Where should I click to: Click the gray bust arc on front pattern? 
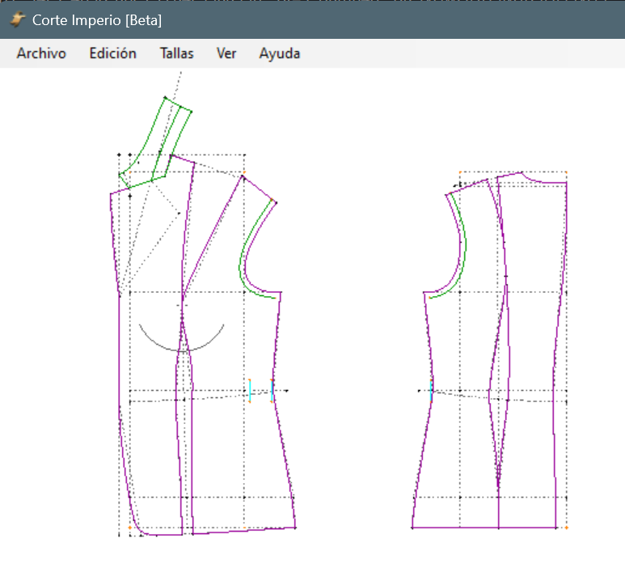click(181, 347)
